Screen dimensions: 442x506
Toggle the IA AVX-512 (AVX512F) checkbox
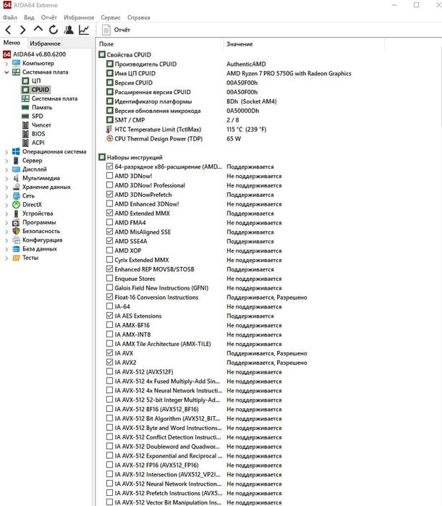coord(110,371)
